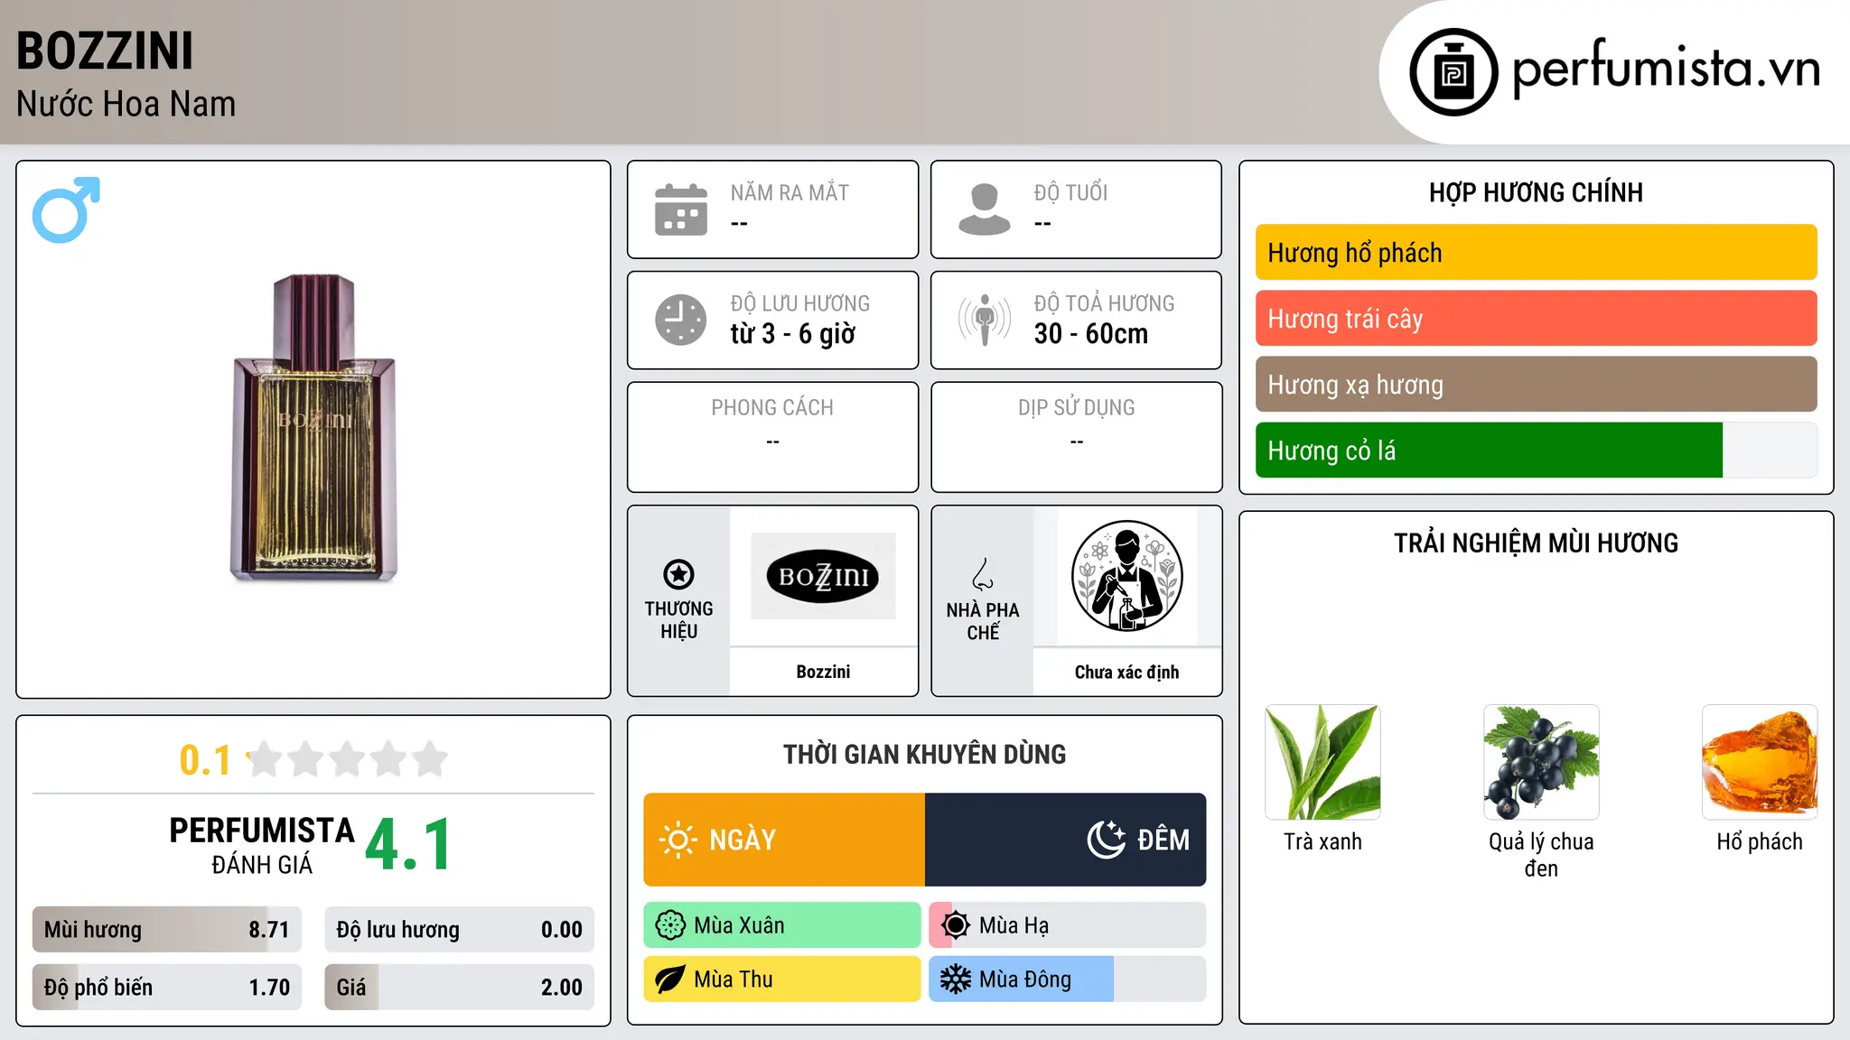Click the five-star rating row

347,759
